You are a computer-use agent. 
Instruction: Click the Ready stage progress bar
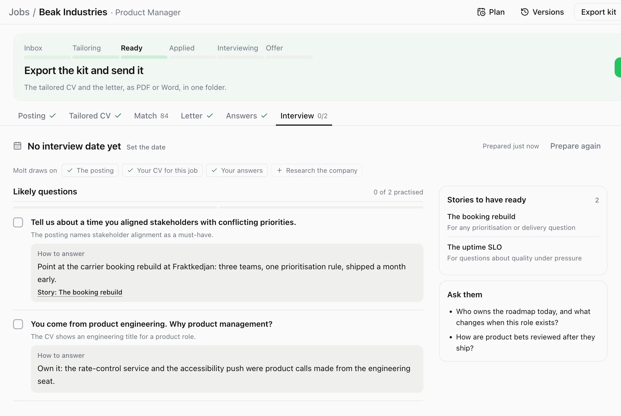click(144, 57)
